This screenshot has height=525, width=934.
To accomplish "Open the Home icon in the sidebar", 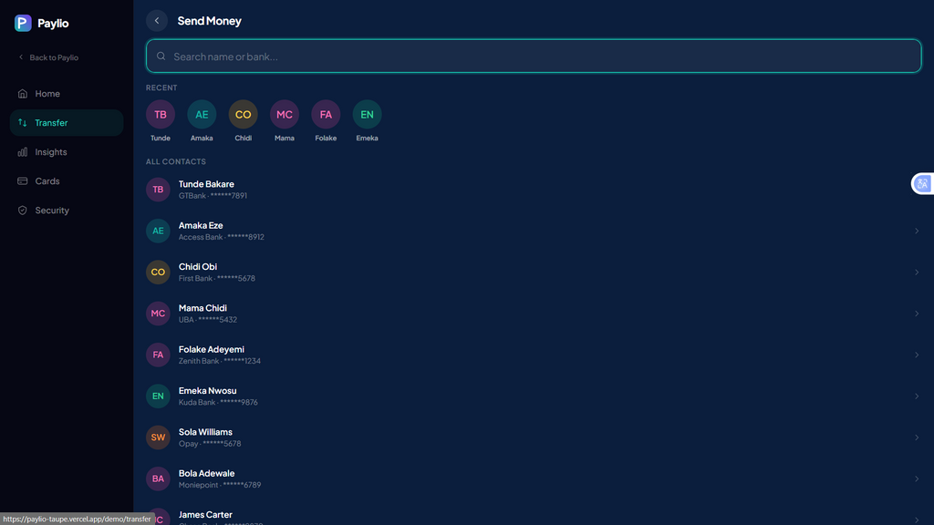I will pyautogui.click(x=23, y=94).
